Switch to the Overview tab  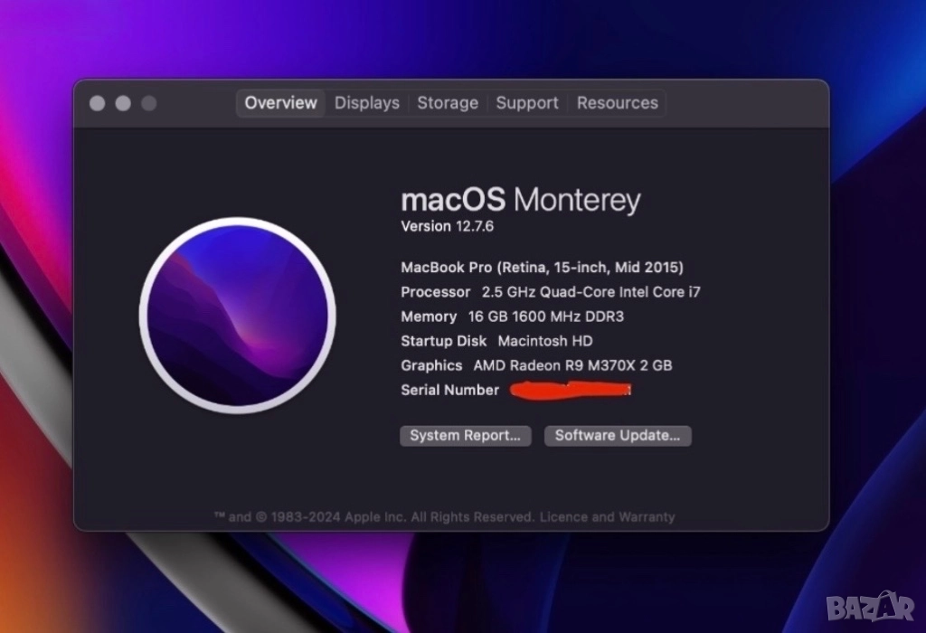pyautogui.click(x=280, y=103)
